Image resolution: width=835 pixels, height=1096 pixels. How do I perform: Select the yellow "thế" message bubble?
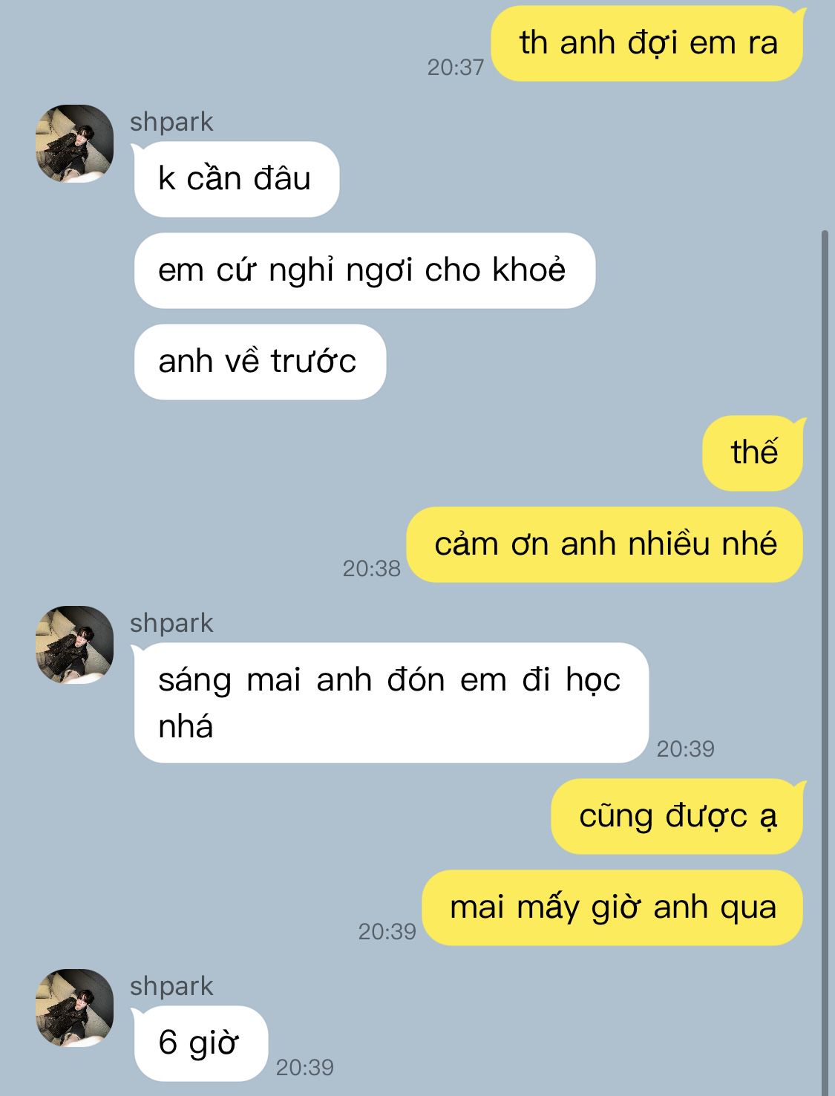[x=754, y=453]
